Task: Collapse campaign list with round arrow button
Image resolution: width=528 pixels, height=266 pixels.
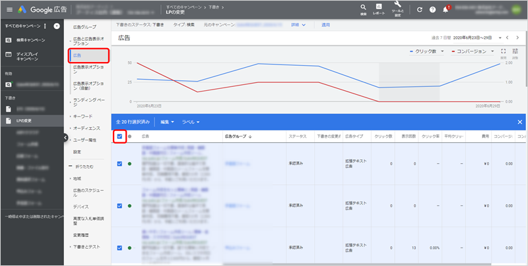Action: (57, 26)
